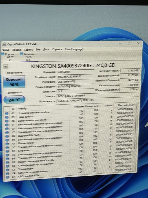This screenshot has width=148, height=198.
Task: Click the features field S.M.A.R.T., APM, NCQ, TRIM, GPL
Action: click(x=98, y=100)
